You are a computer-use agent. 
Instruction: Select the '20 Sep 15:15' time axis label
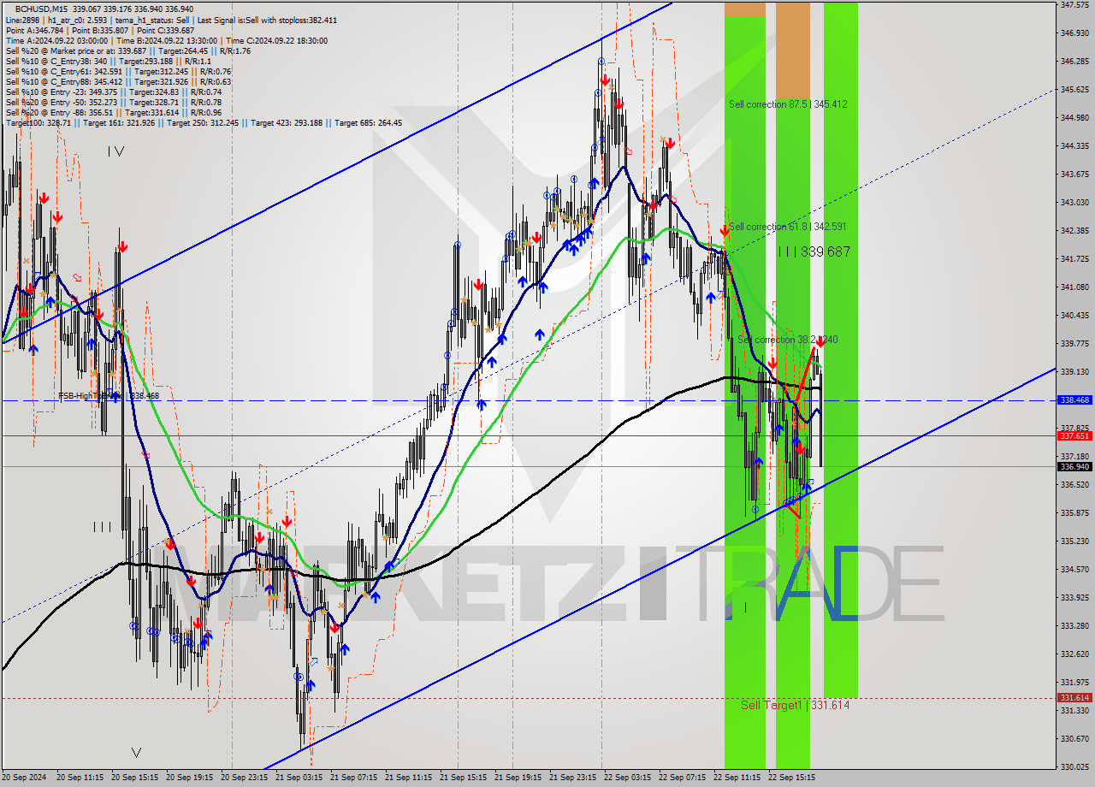pyautogui.click(x=137, y=778)
